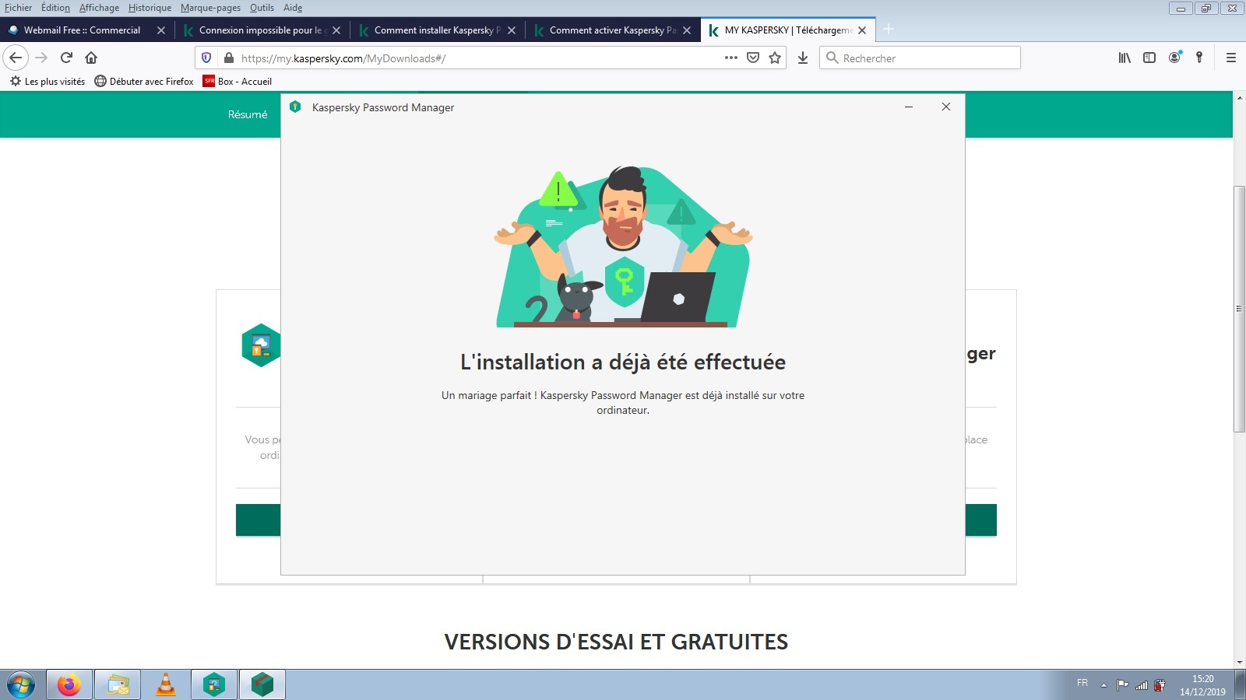Open the Firefox hamburger menu

pyautogui.click(x=1231, y=58)
